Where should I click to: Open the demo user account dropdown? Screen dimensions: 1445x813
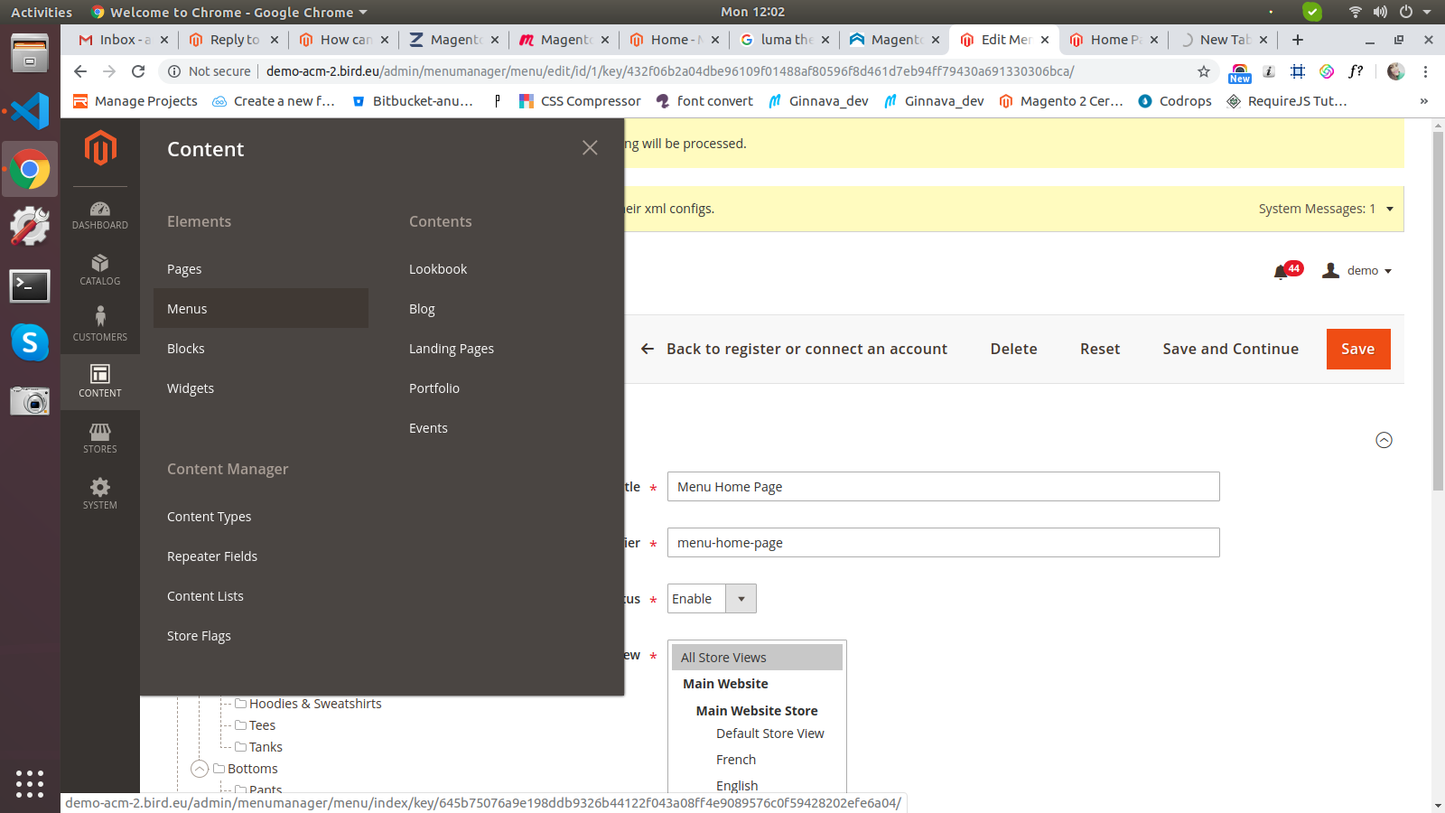[1357, 271]
